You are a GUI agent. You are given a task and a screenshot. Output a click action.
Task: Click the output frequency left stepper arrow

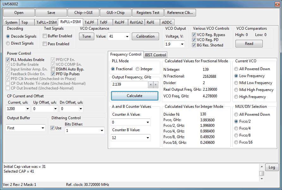pyautogui.click(x=151, y=85)
